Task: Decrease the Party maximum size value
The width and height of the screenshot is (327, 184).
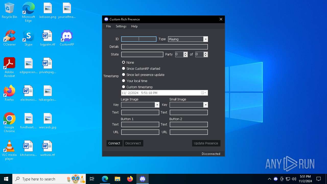Action: click(206, 56)
